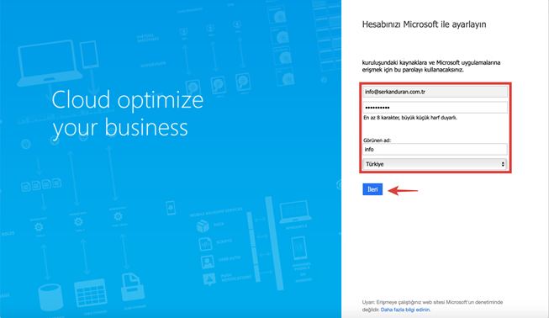Click the Görünen ad field containing info
The height and width of the screenshot is (318, 549).
coord(435,149)
